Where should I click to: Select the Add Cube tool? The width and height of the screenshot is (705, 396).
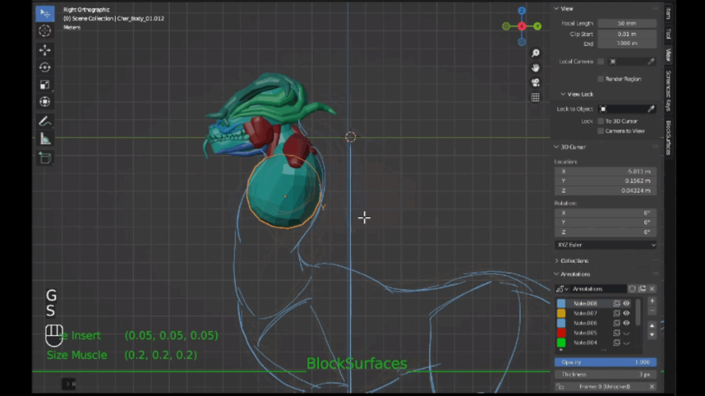44,159
